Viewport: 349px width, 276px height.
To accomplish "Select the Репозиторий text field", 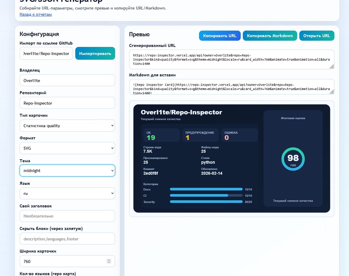I will 67,102.
